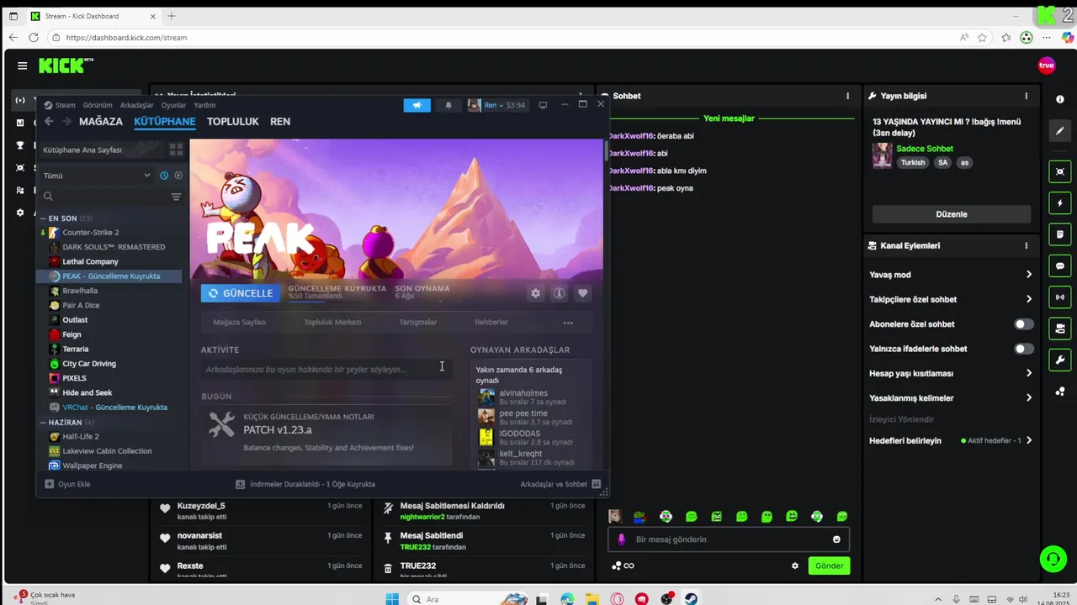Click broadcast signal icon in right sidebar
Viewport: 1077px width, 605px height.
pos(1059,297)
